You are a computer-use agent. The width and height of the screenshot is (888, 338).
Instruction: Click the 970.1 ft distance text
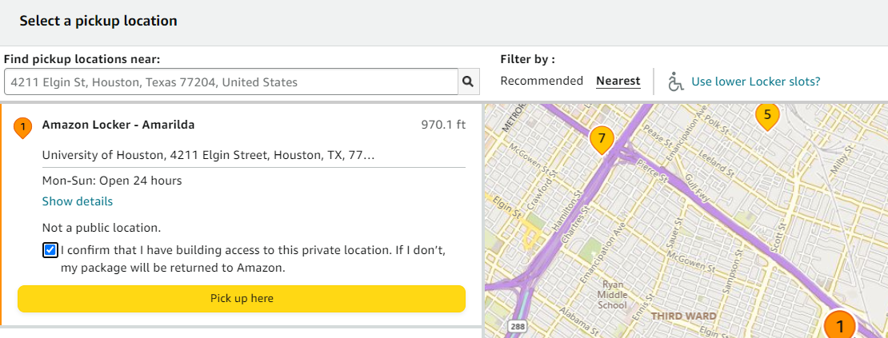click(x=443, y=125)
